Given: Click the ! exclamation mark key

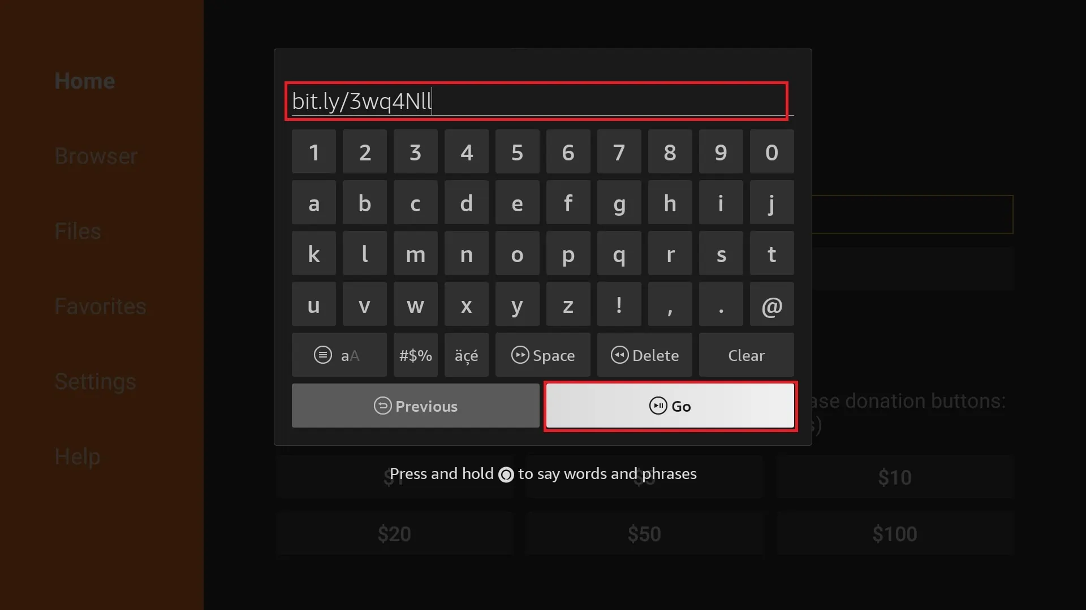Looking at the screenshot, I should [619, 306].
